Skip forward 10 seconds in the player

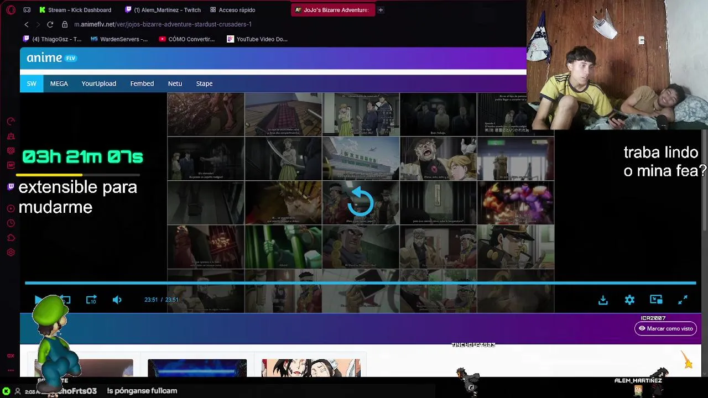[x=91, y=300]
